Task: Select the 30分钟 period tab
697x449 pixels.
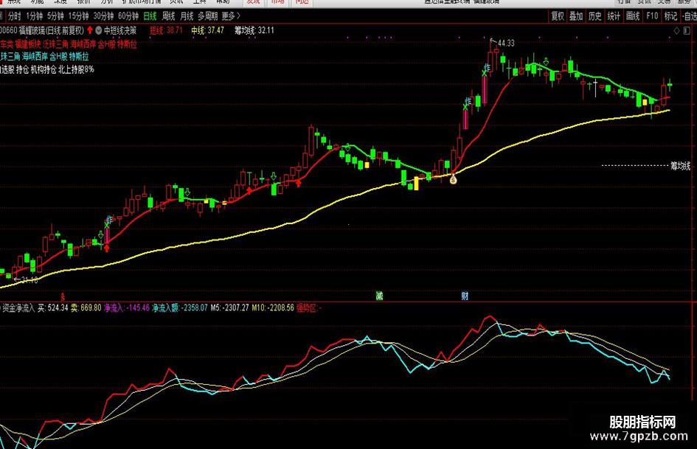Action: (103, 16)
